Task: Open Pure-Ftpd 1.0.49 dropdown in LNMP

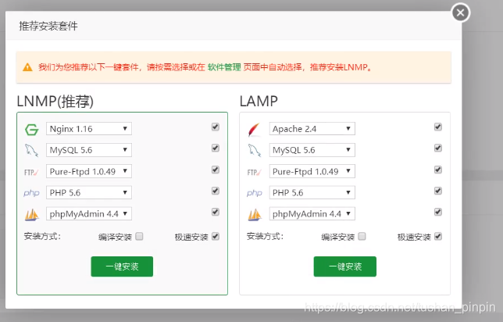Action: [89, 171]
